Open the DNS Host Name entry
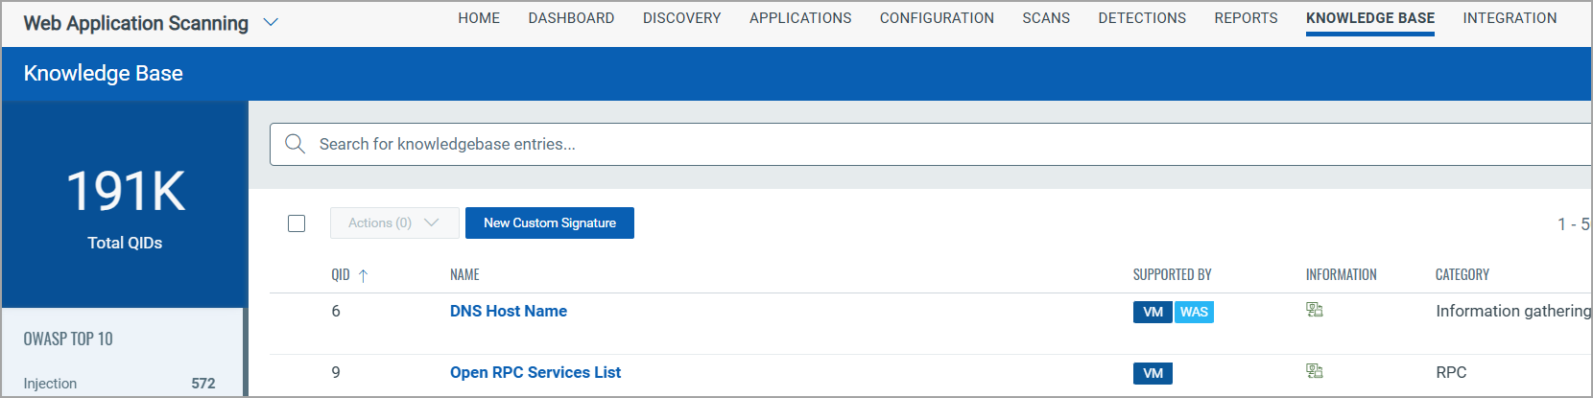This screenshot has height=398, width=1593. click(x=509, y=311)
